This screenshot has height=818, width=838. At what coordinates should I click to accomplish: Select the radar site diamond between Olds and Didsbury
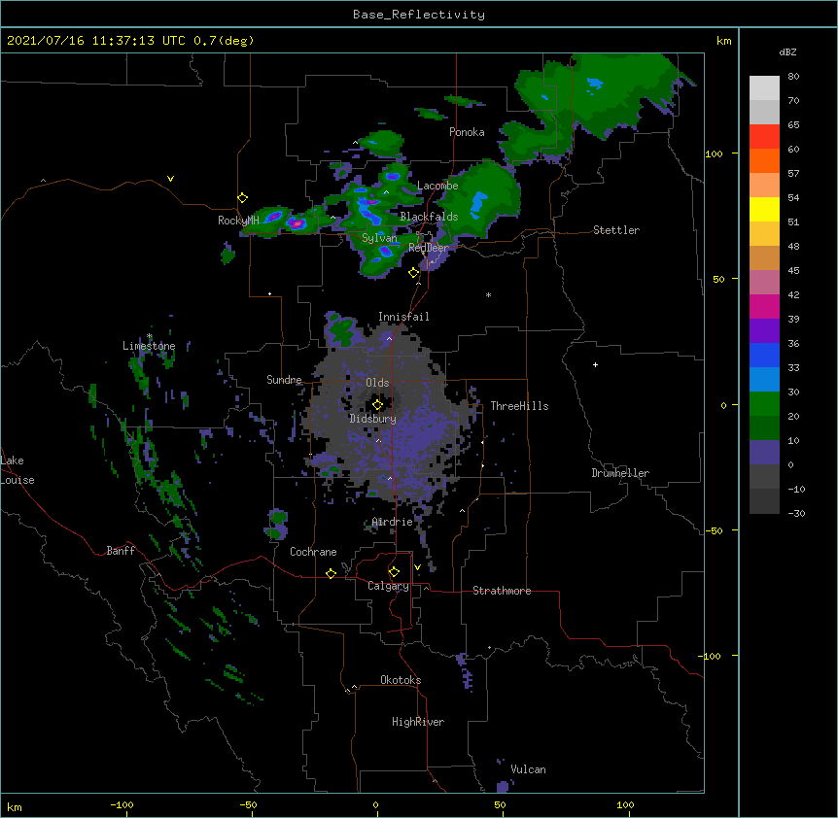pos(377,404)
